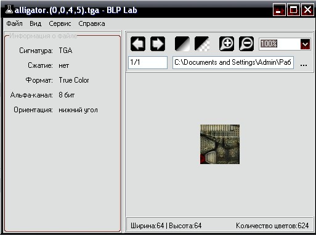The image size is (316, 235).
Task: Click the Ориентация: label
Action: click(33, 110)
